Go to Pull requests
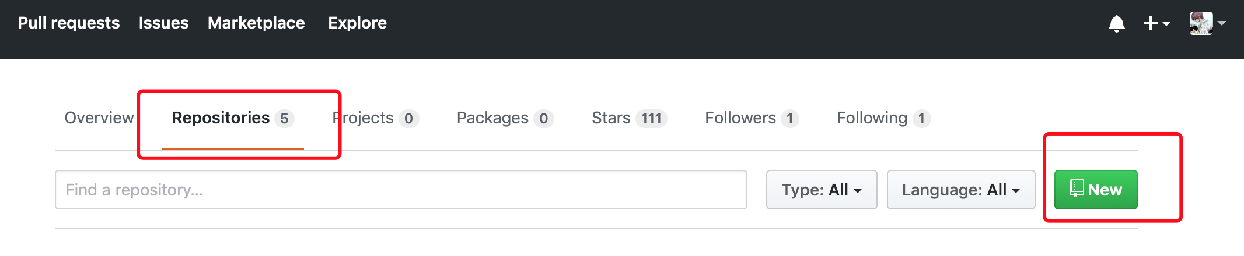 (x=69, y=23)
